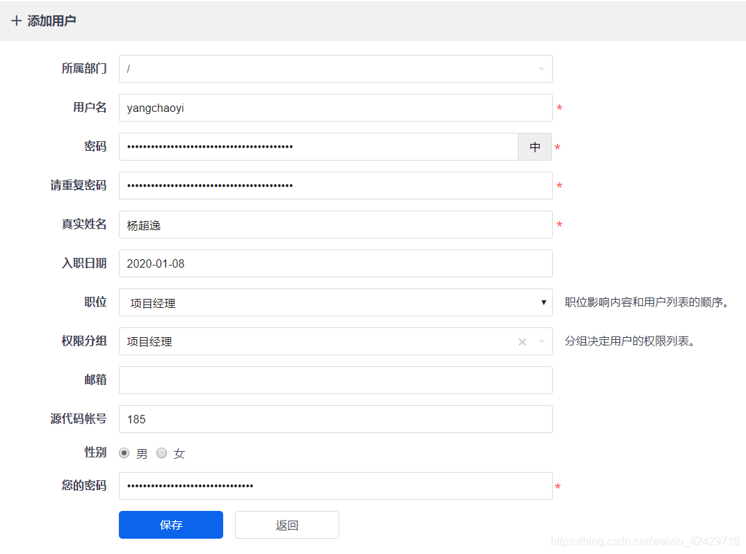This screenshot has width=746, height=554.
Task: Clear the 权限分组 selection with the X icon
Action: coord(522,341)
